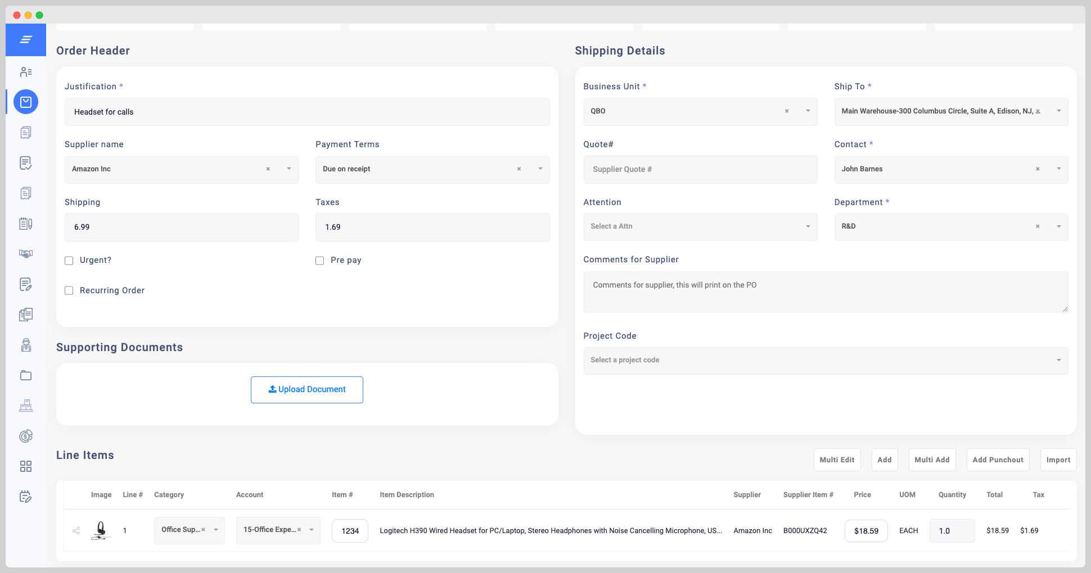This screenshot has height=573, width=1091.
Task: Open the invoices icon below purchase orders
Action: (x=26, y=132)
